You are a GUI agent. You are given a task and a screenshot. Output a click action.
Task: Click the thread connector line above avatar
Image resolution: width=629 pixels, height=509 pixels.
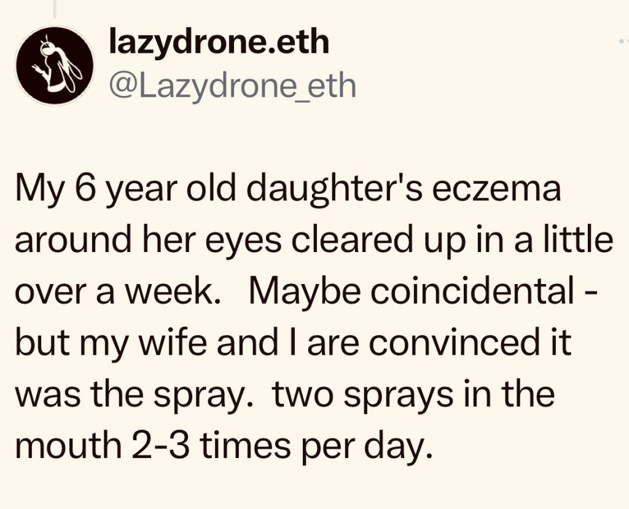coord(55,9)
